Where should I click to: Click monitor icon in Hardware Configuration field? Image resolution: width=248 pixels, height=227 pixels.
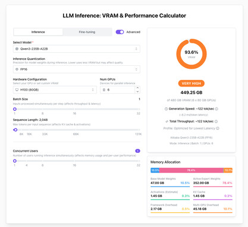pyautogui.click(x=17, y=89)
